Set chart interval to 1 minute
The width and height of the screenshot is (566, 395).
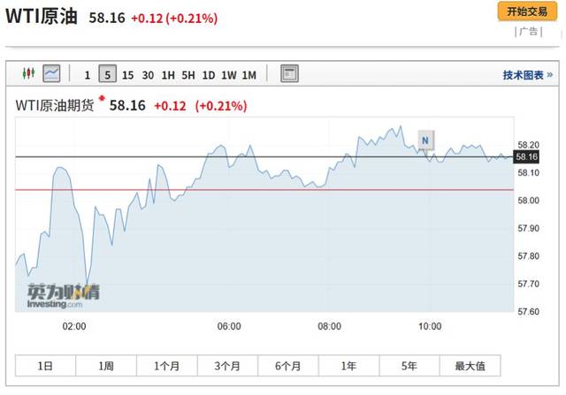pyautogui.click(x=87, y=75)
